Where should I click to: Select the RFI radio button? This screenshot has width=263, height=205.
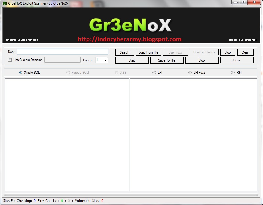click(233, 73)
